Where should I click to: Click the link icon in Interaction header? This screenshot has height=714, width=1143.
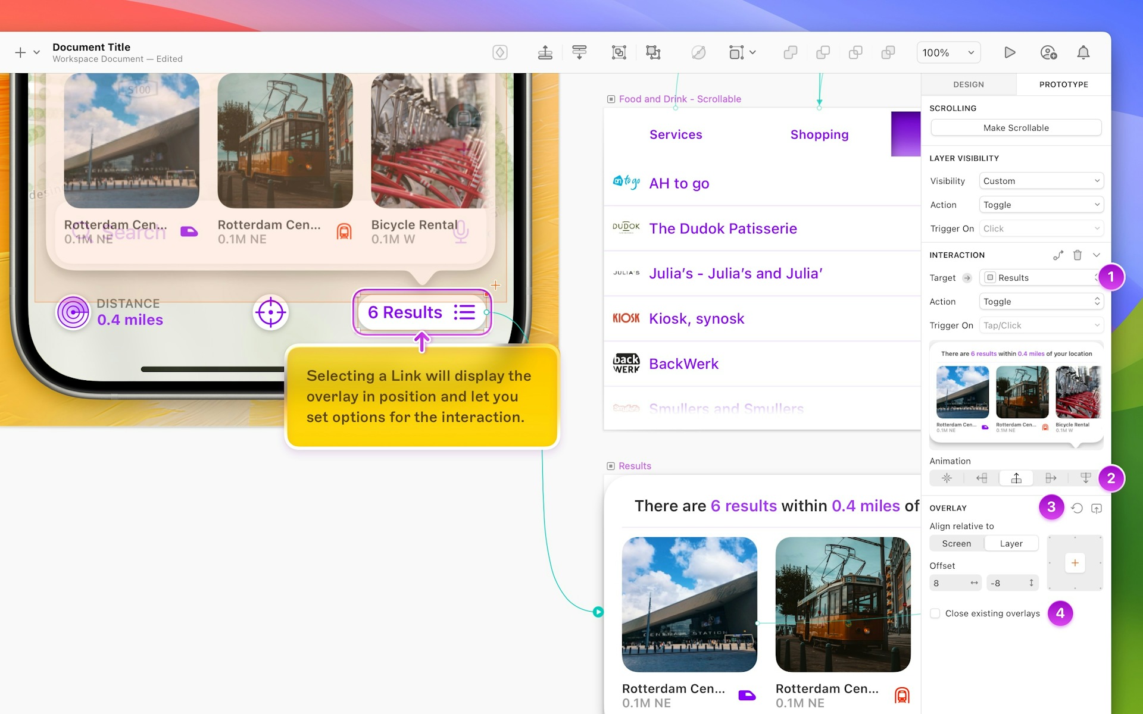1058,255
